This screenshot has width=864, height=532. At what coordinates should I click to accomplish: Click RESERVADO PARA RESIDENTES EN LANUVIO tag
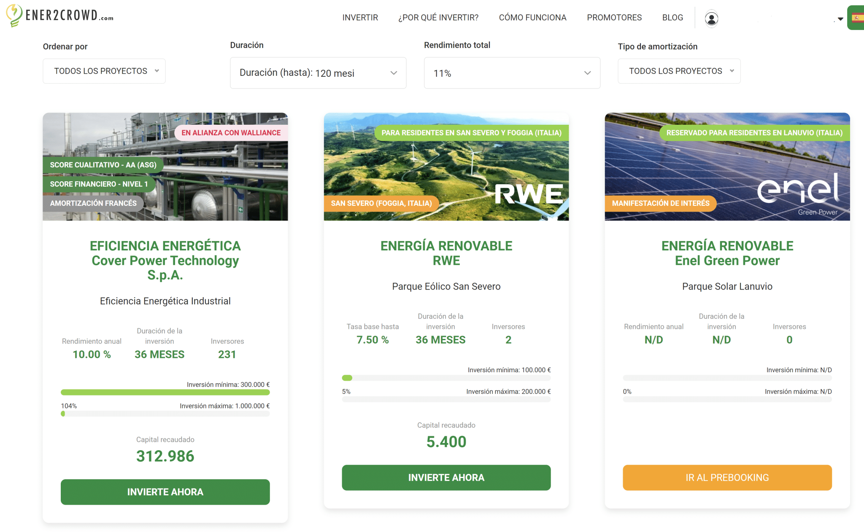[x=754, y=133]
